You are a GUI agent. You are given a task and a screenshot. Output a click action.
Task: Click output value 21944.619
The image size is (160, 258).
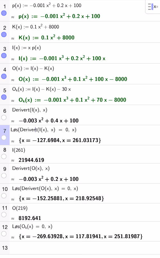pos(31,160)
